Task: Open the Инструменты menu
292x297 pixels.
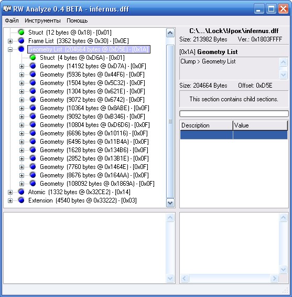Action: point(43,20)
